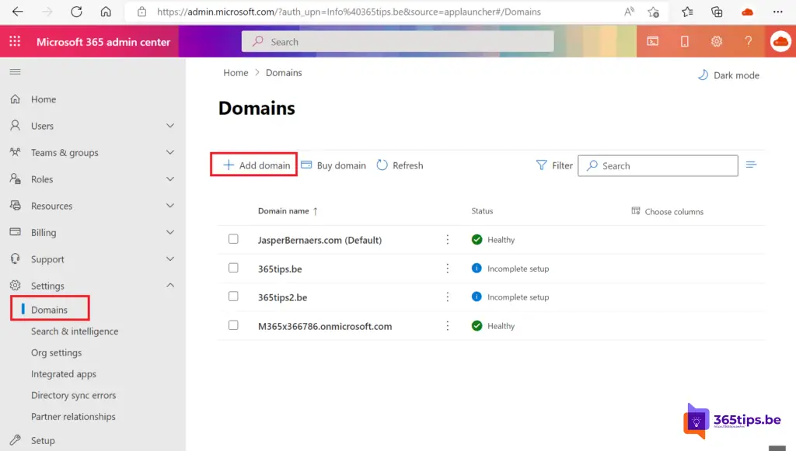The image size is (796, 451).
Task: Open Directory sync errors
Action: coord(74,395)
